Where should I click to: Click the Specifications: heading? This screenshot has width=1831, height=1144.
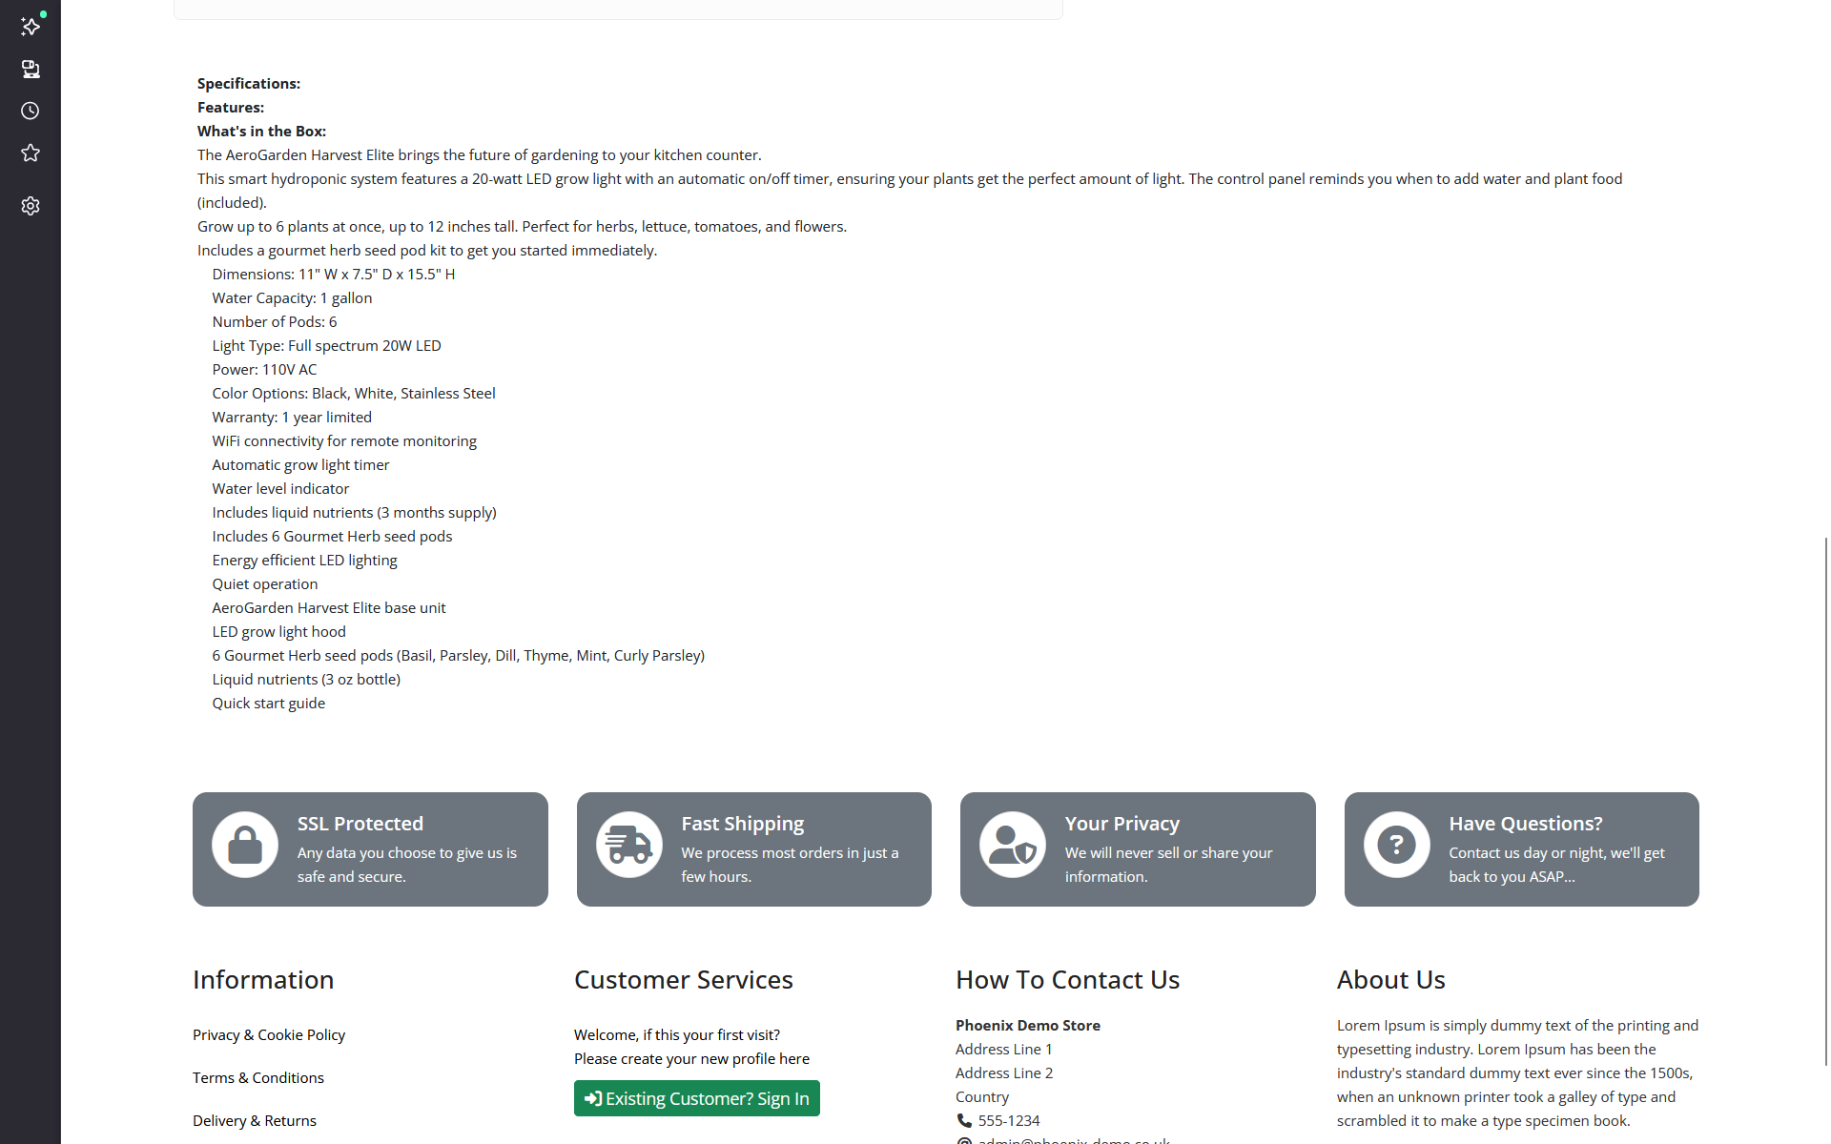pyautogui.click(x=249, y=84)
